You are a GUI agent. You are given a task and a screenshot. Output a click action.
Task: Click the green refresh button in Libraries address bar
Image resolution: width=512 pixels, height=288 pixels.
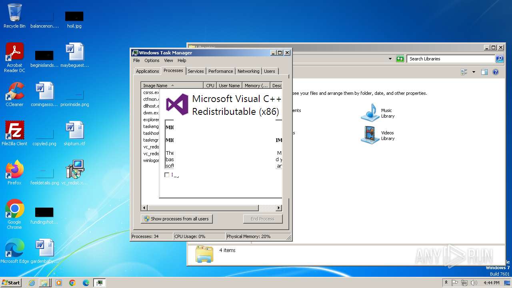[x=400, y=59]
